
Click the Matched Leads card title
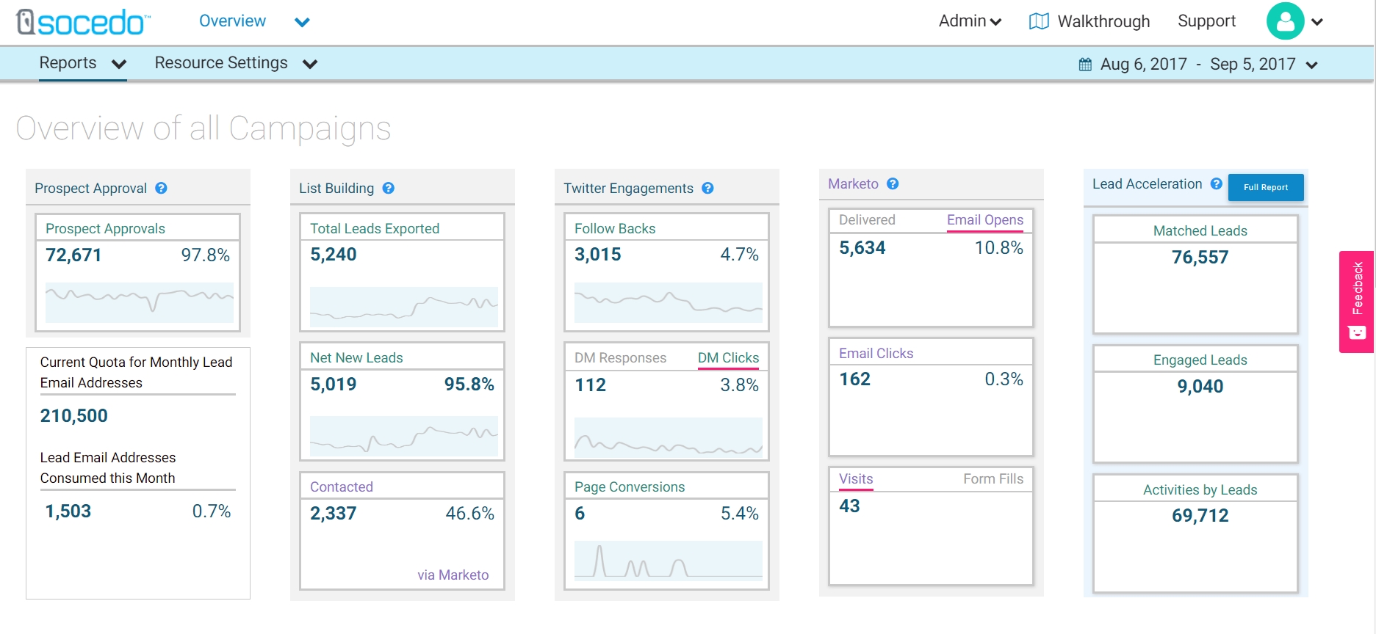[x=1200, y=231]
